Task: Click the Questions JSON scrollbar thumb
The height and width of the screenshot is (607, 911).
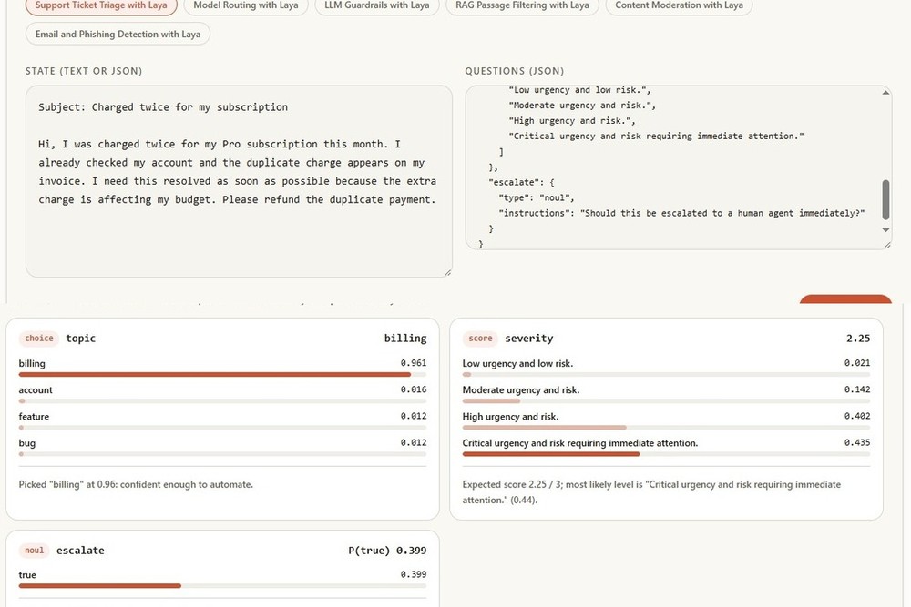Action: click(x=885, y=199)
